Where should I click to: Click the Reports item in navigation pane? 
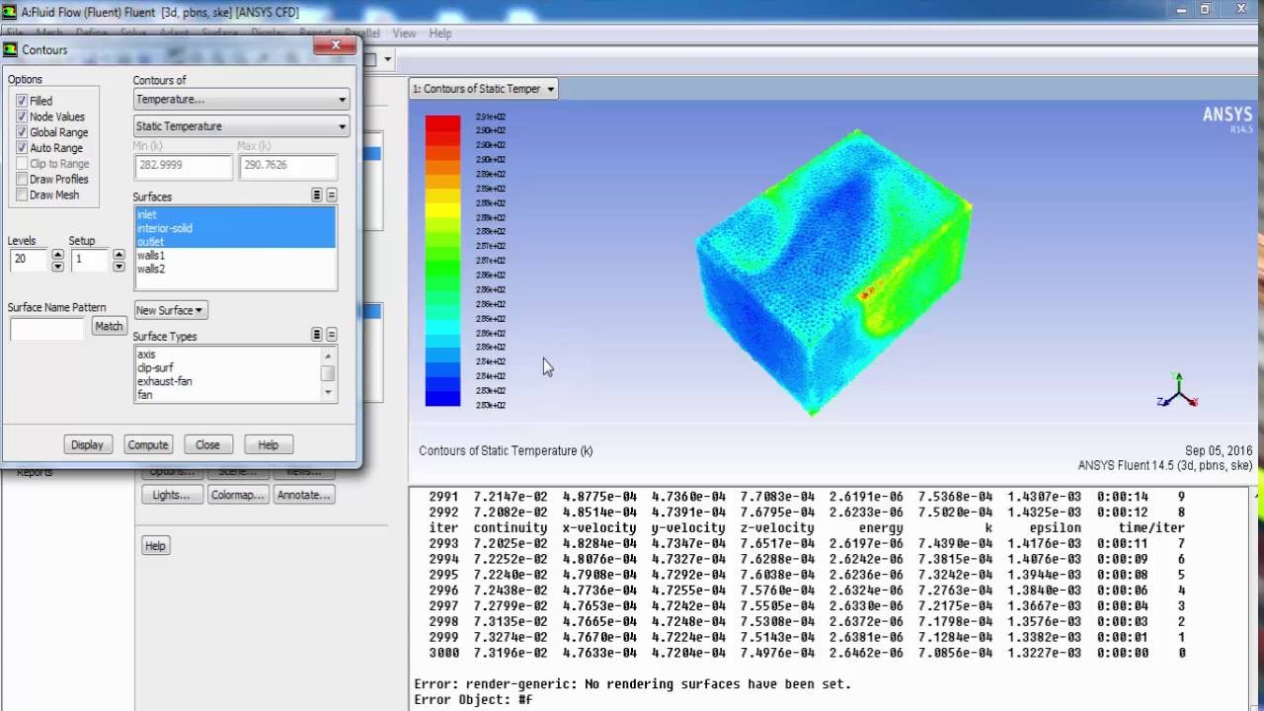35,472
